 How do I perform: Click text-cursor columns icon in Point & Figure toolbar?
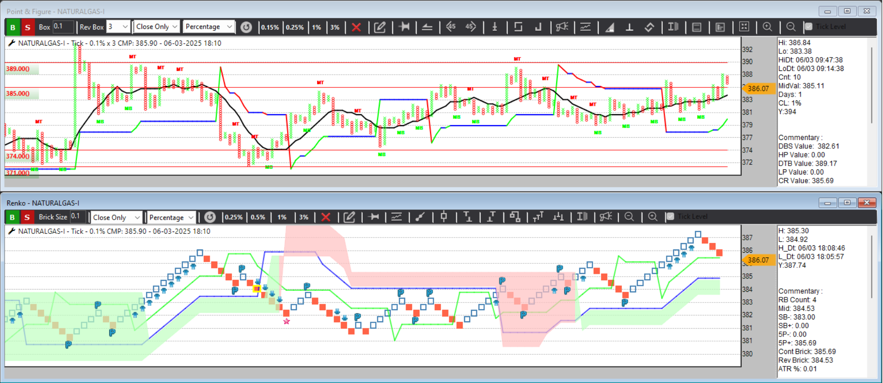(673, 27)
